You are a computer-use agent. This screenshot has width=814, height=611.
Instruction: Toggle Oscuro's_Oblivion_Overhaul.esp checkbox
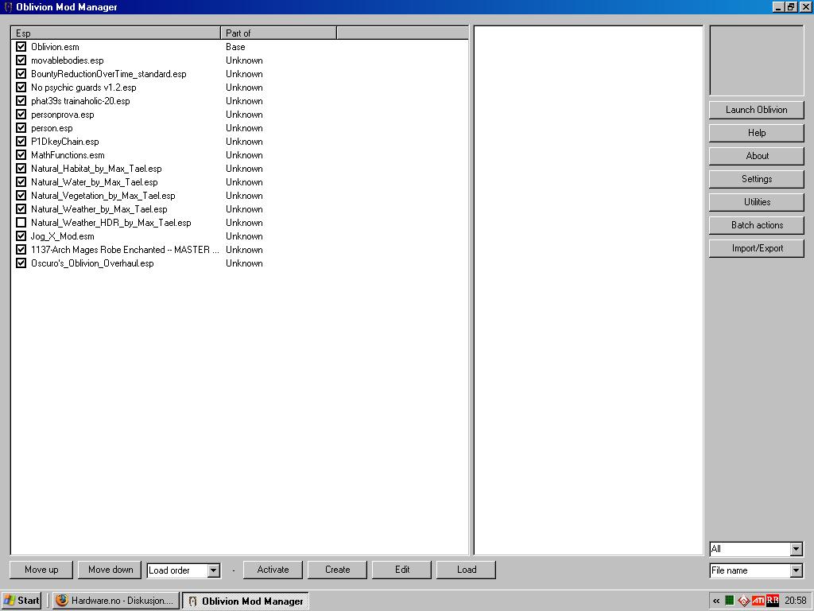click(x=21, y=263)
